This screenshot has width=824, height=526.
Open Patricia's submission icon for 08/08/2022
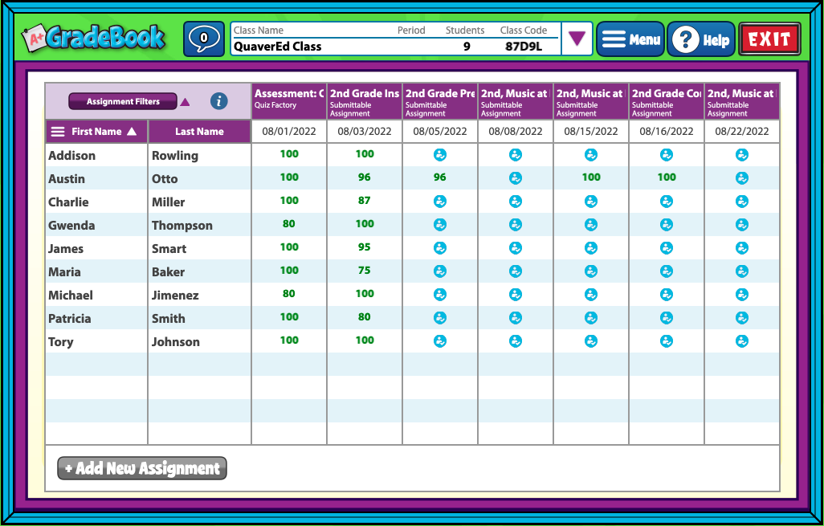tap(516, 318)
